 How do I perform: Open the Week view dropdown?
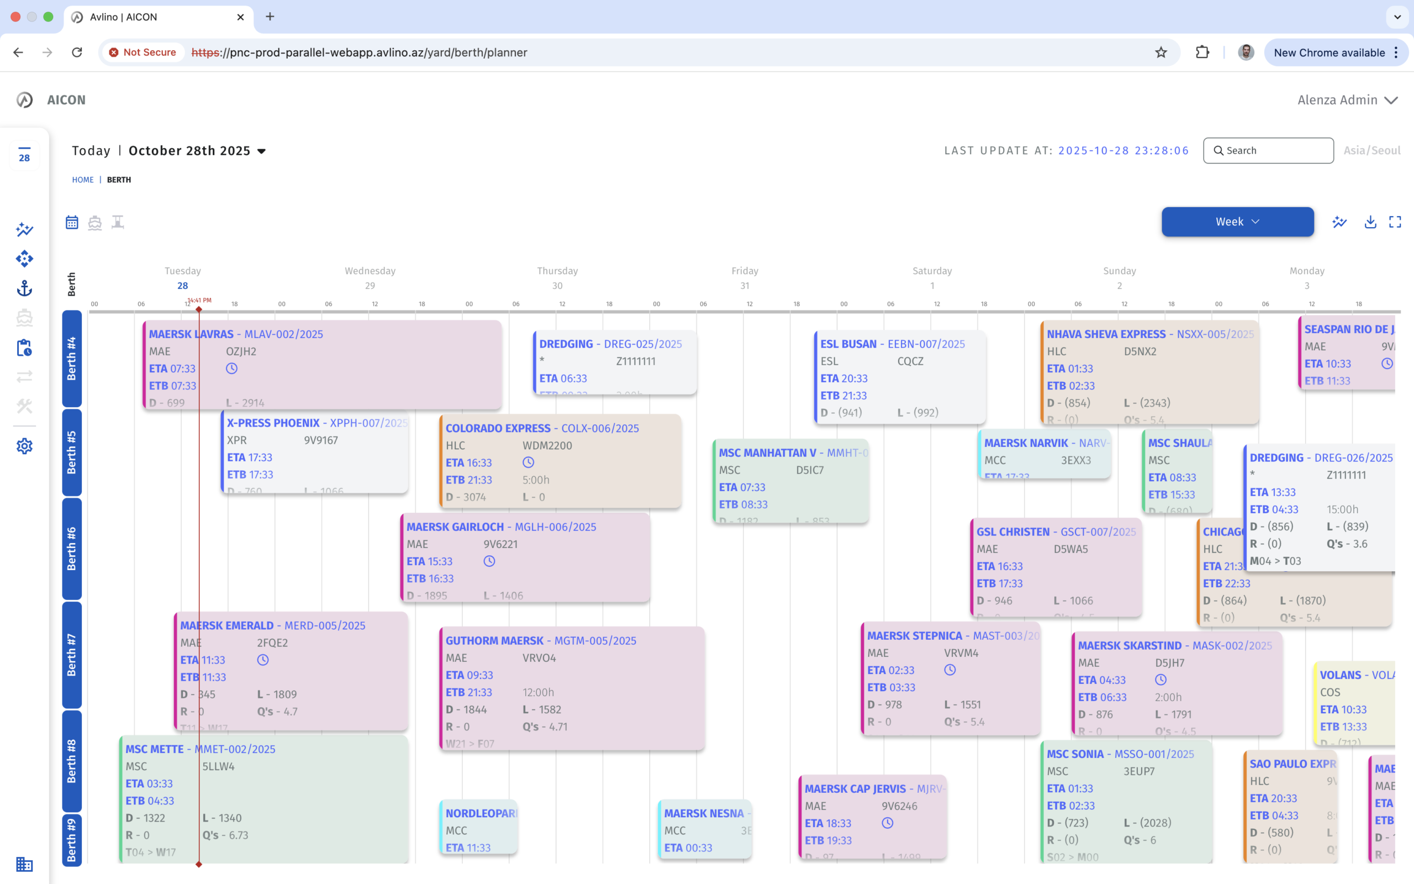click(1238, 222)
